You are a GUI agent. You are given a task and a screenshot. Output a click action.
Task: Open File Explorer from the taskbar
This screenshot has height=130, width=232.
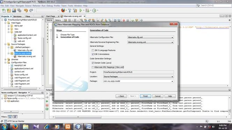point(26,127)
